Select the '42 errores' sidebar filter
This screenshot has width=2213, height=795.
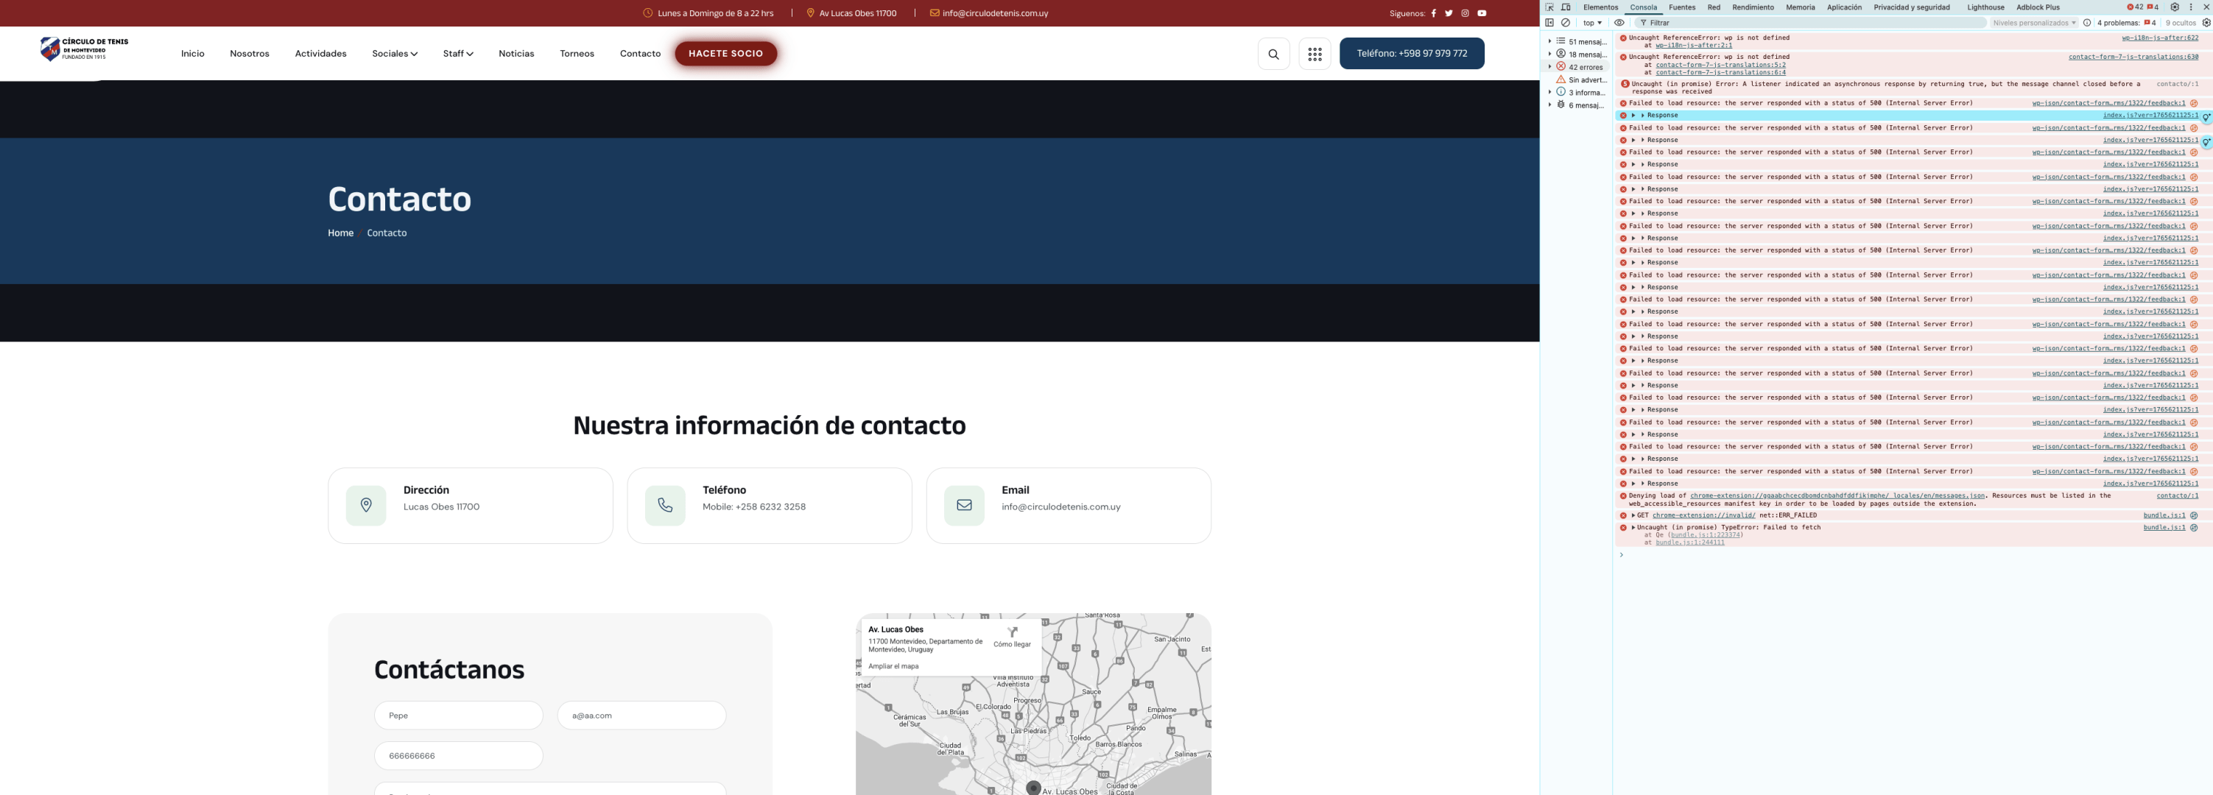1584,67
